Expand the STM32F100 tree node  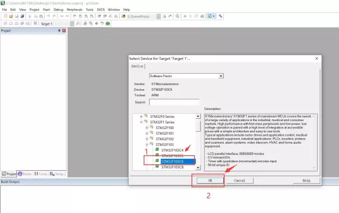tap(147, 127)
